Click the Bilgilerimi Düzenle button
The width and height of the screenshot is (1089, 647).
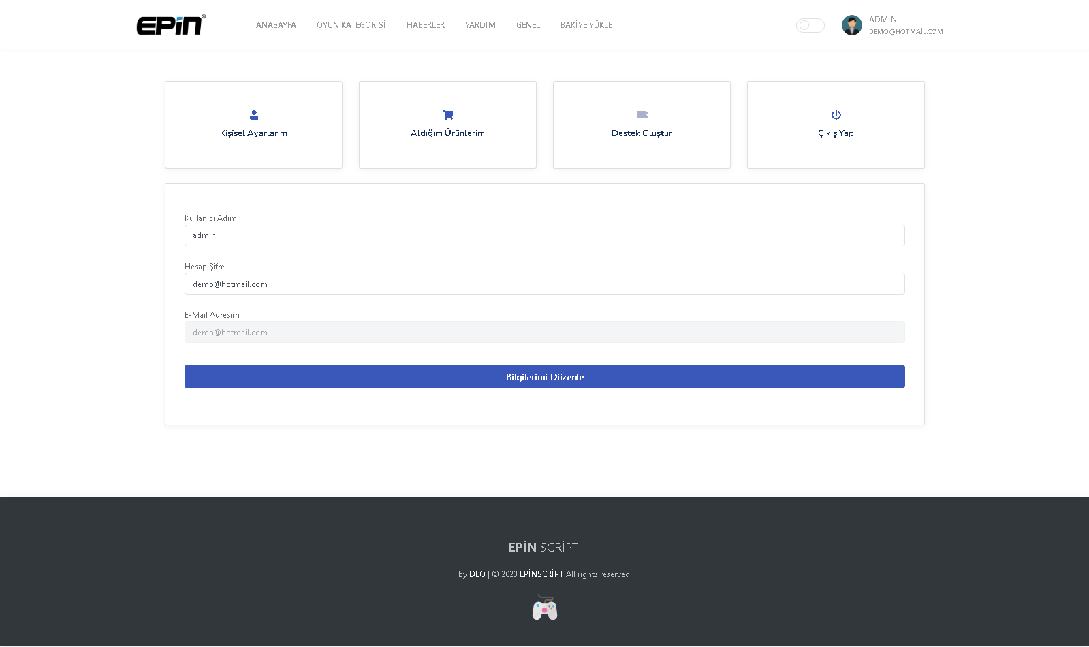[x=545, y=377]
